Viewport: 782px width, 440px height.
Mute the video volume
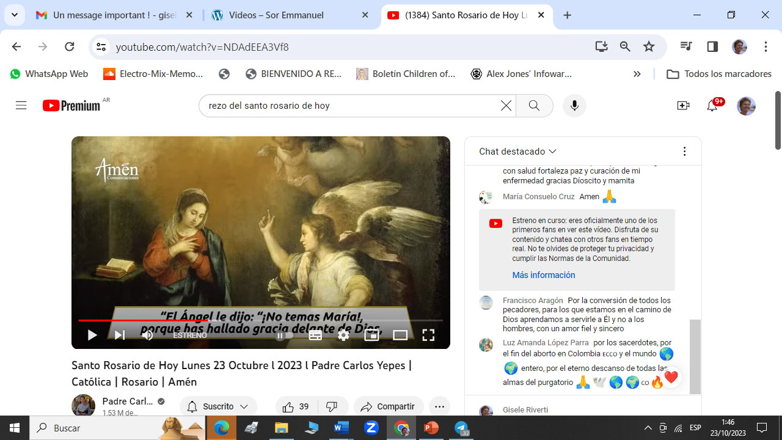147,335
